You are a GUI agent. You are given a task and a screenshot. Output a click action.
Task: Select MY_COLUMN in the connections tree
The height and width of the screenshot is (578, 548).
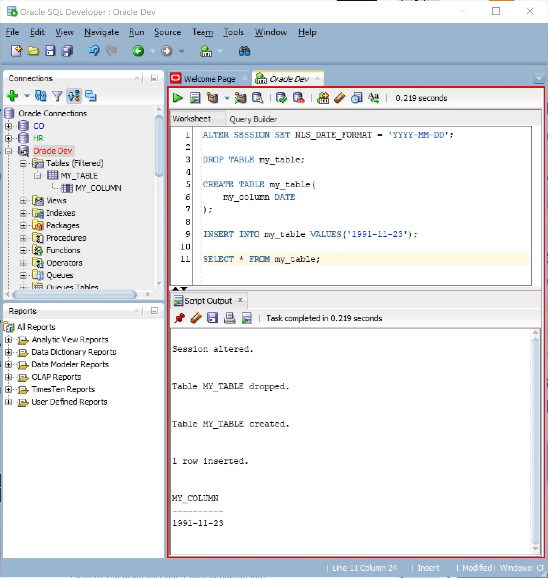98,188
